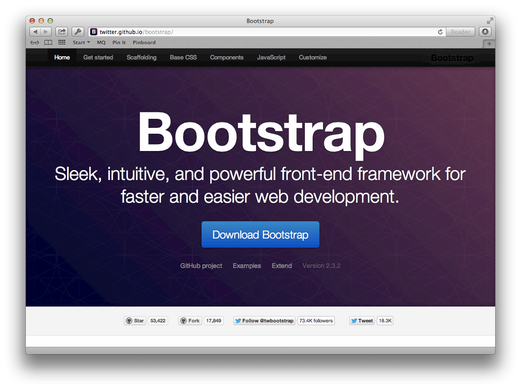Screen dimensions: 521x390
Task: Click the 17,849 fork count
Action: [x=214, y=321]
